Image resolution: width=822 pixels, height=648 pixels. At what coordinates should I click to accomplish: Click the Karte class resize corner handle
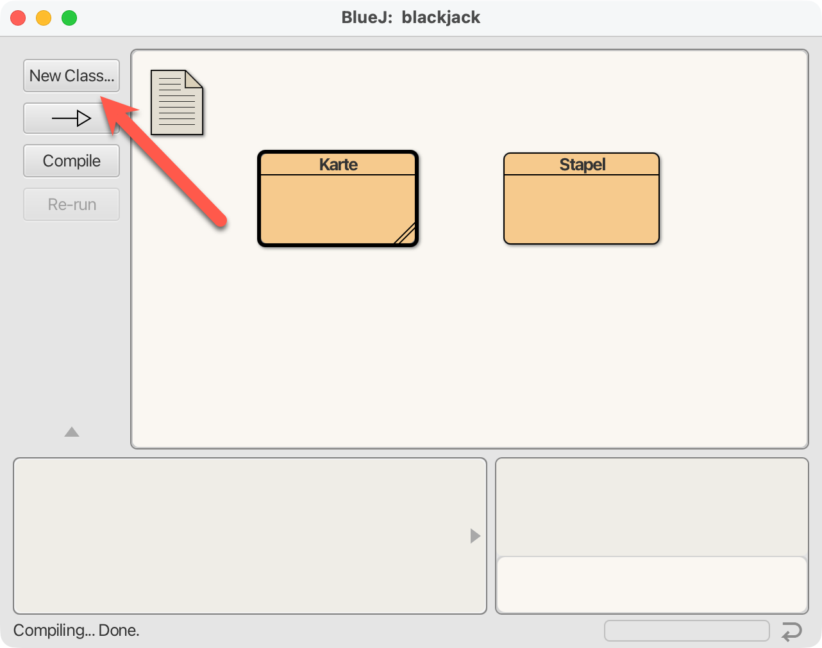point(407,235)
